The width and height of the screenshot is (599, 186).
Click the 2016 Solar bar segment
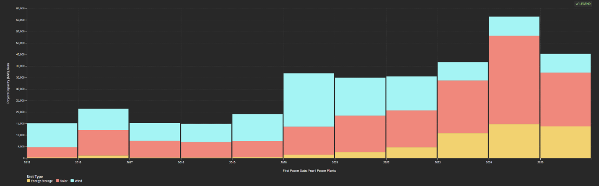coord(103,143)
